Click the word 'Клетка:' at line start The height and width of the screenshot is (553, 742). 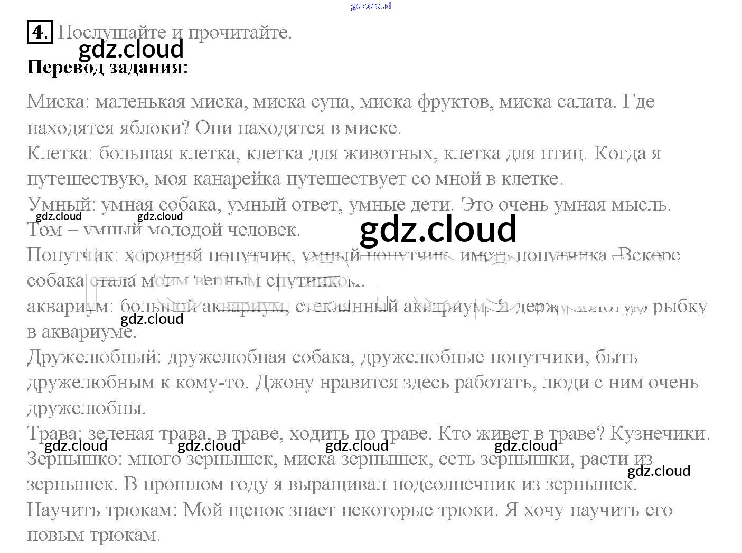[x=60, y=153]
